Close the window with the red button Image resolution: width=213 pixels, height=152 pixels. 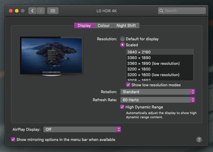(11, 11)
